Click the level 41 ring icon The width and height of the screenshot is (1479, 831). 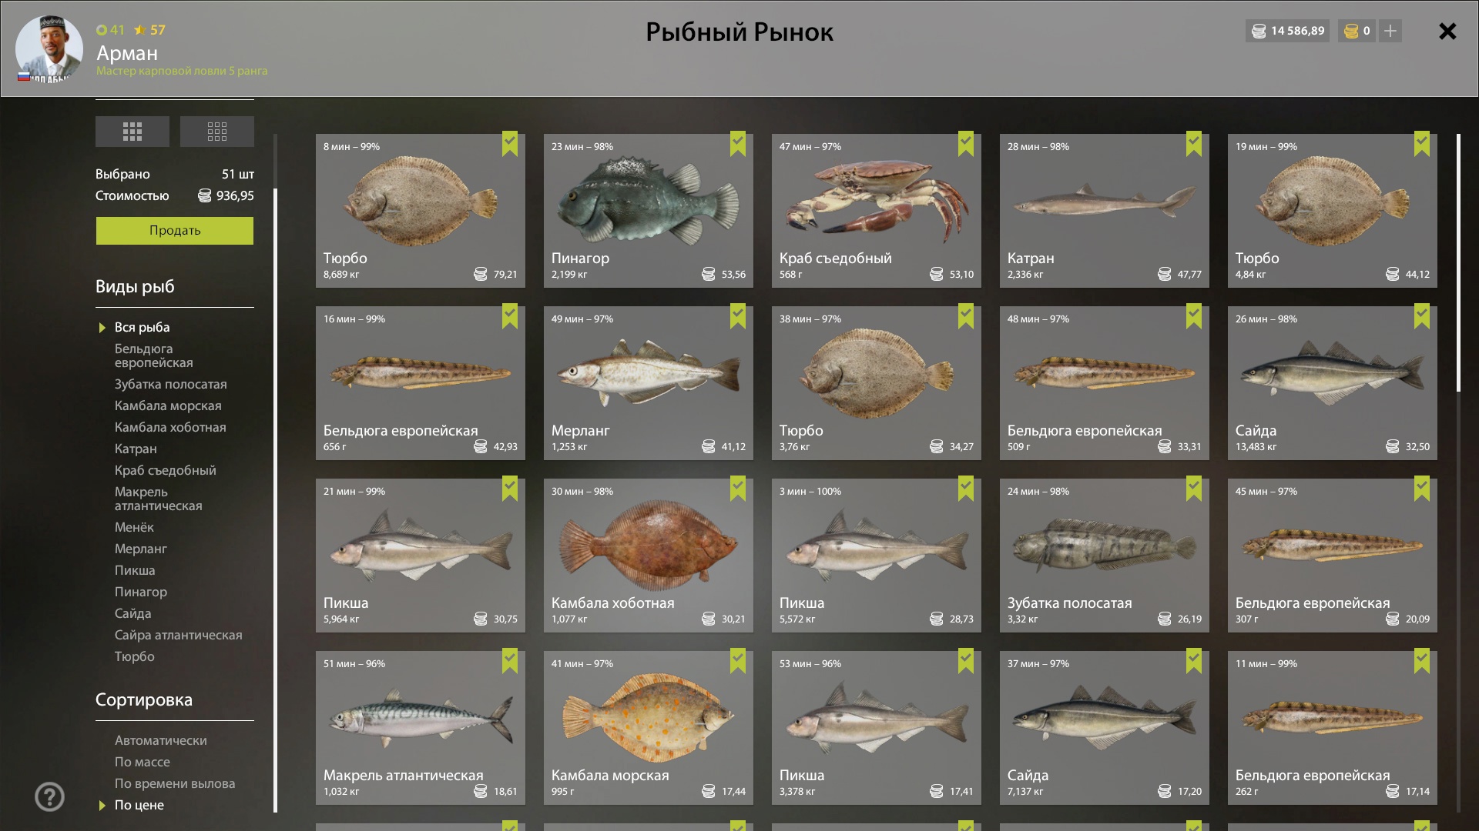coord(102,30)
